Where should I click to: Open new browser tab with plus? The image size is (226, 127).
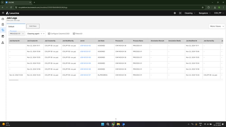coord(34,2)
